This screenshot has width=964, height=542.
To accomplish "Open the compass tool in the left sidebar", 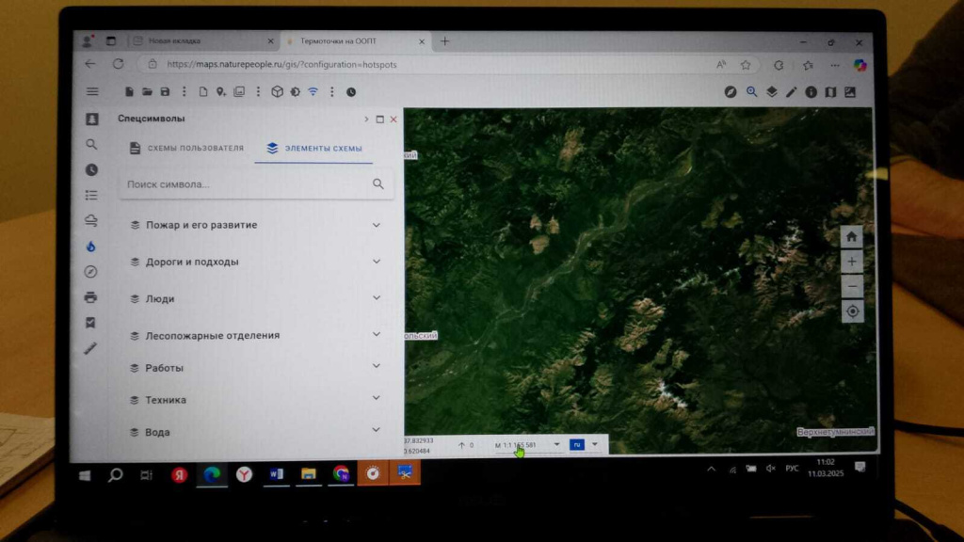I will pos(91,273).
